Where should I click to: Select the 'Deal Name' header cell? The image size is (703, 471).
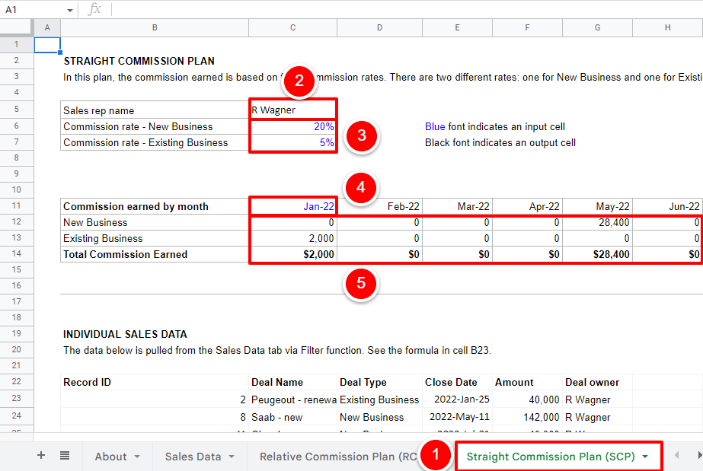pos(292,382)
